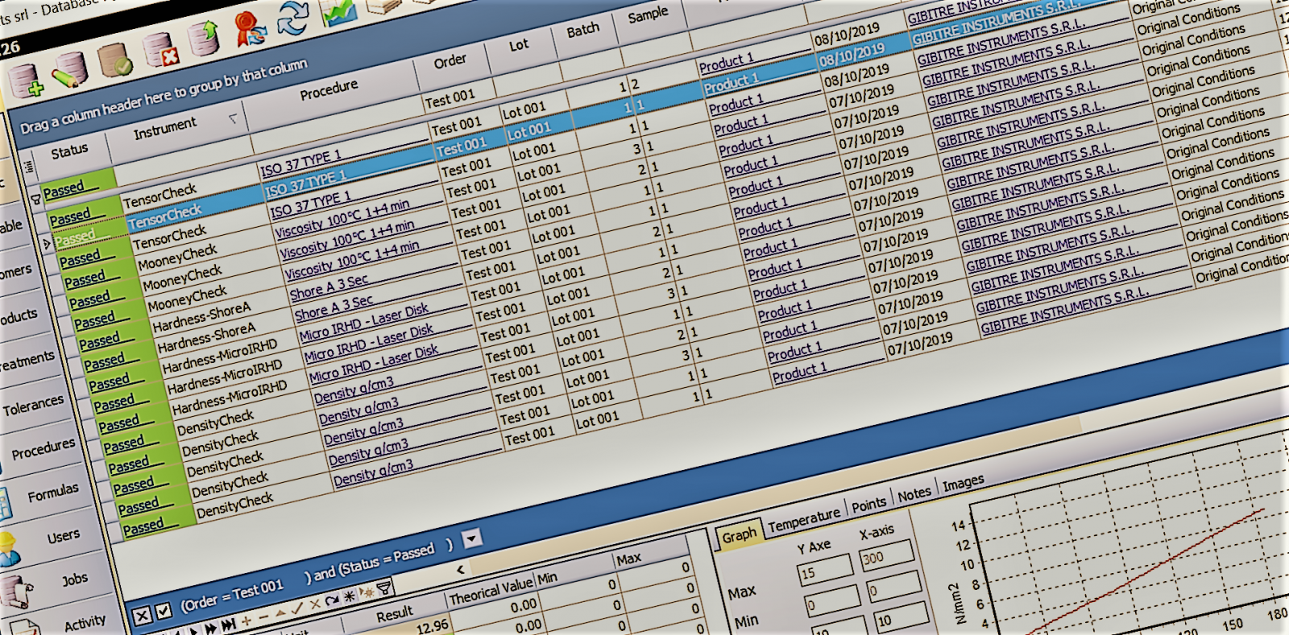Click the navigator append plus icon
The height and width of the screenshot is (635, 1289).
(247, 621)
